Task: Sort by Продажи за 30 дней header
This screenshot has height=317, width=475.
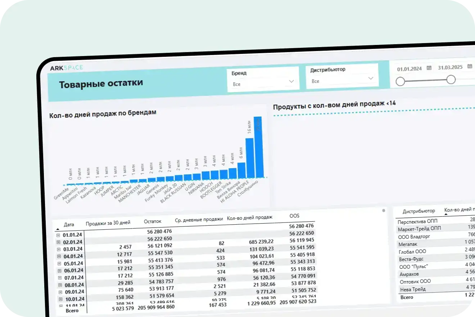Action: pos(108,223)
